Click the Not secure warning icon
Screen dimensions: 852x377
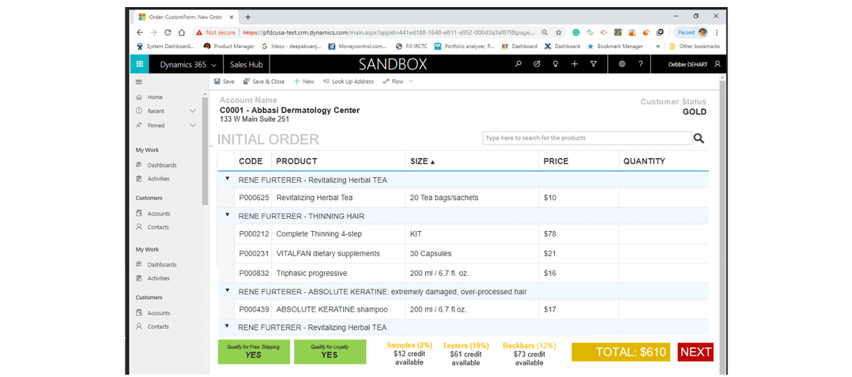(199, 32)
